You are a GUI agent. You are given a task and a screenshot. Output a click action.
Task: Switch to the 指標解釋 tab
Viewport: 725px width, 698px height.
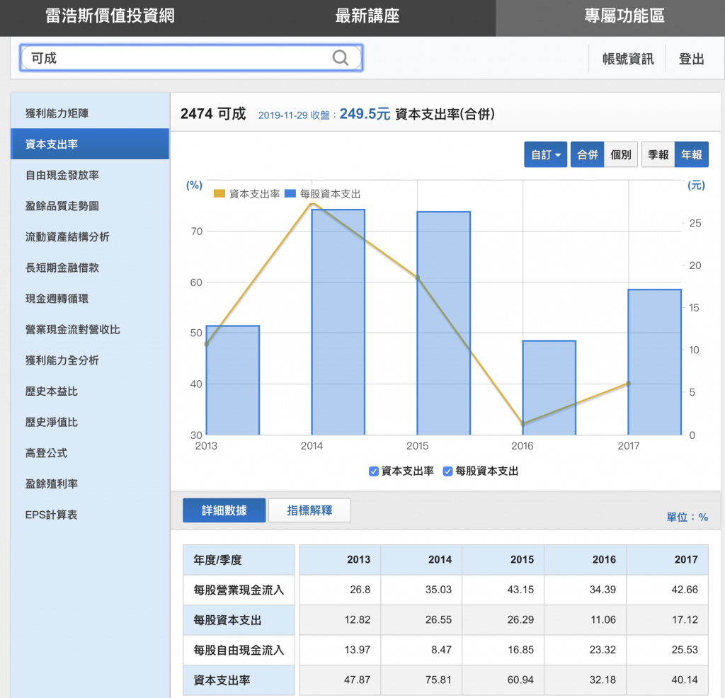click(x=309, y=510)
